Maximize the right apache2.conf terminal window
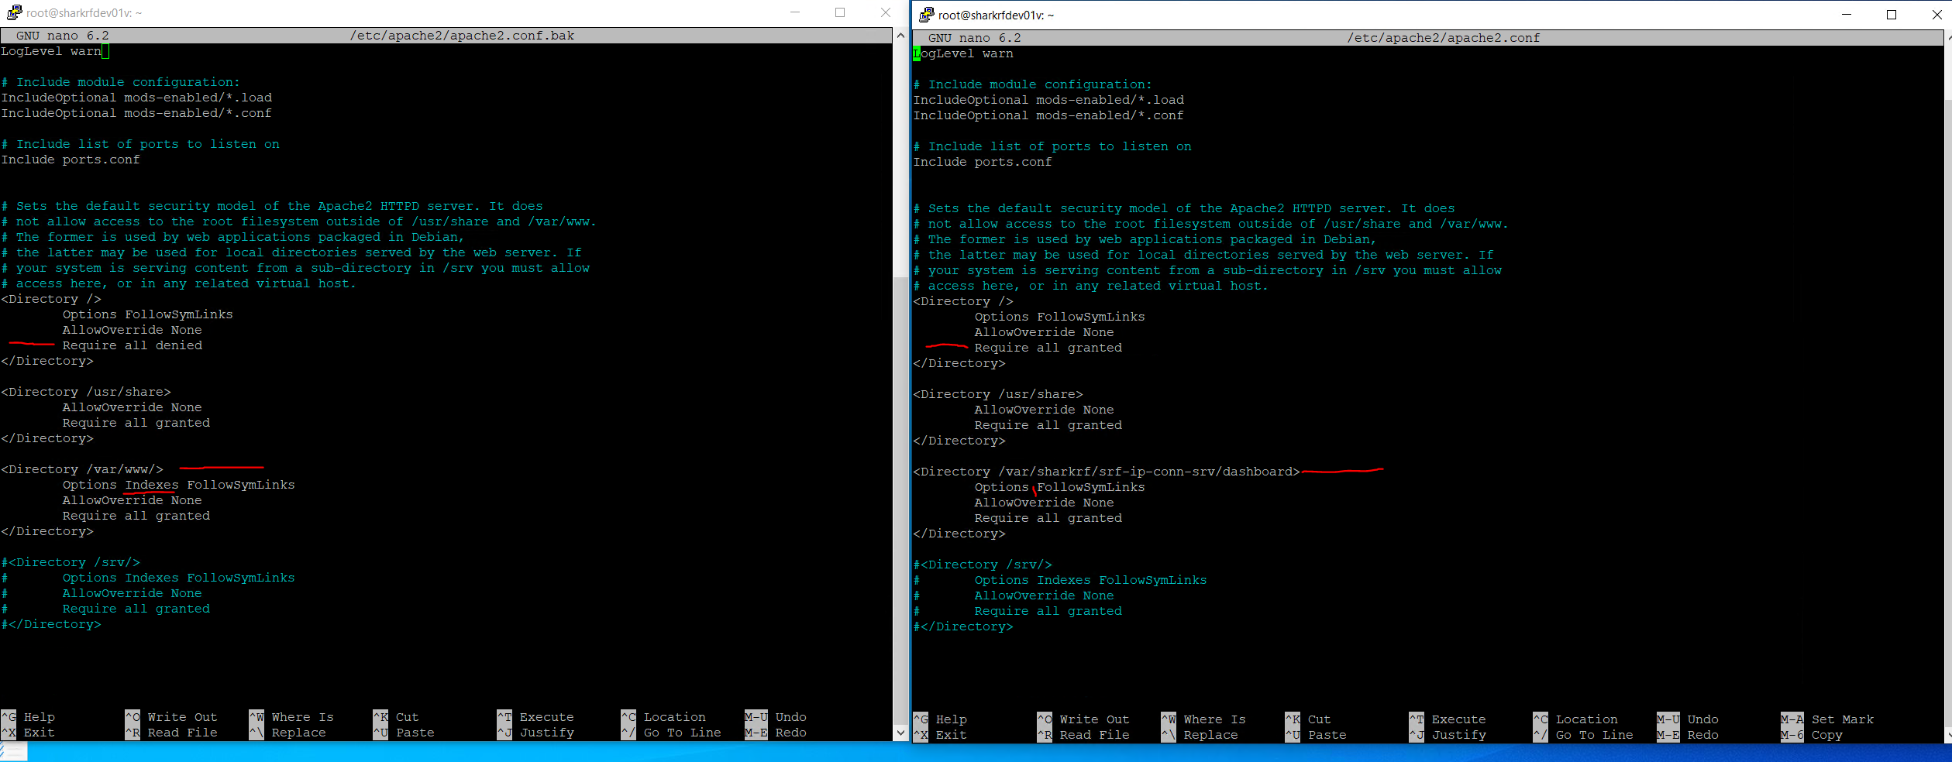This screenshot has width=1952, height=762. tap(1892, 15)
